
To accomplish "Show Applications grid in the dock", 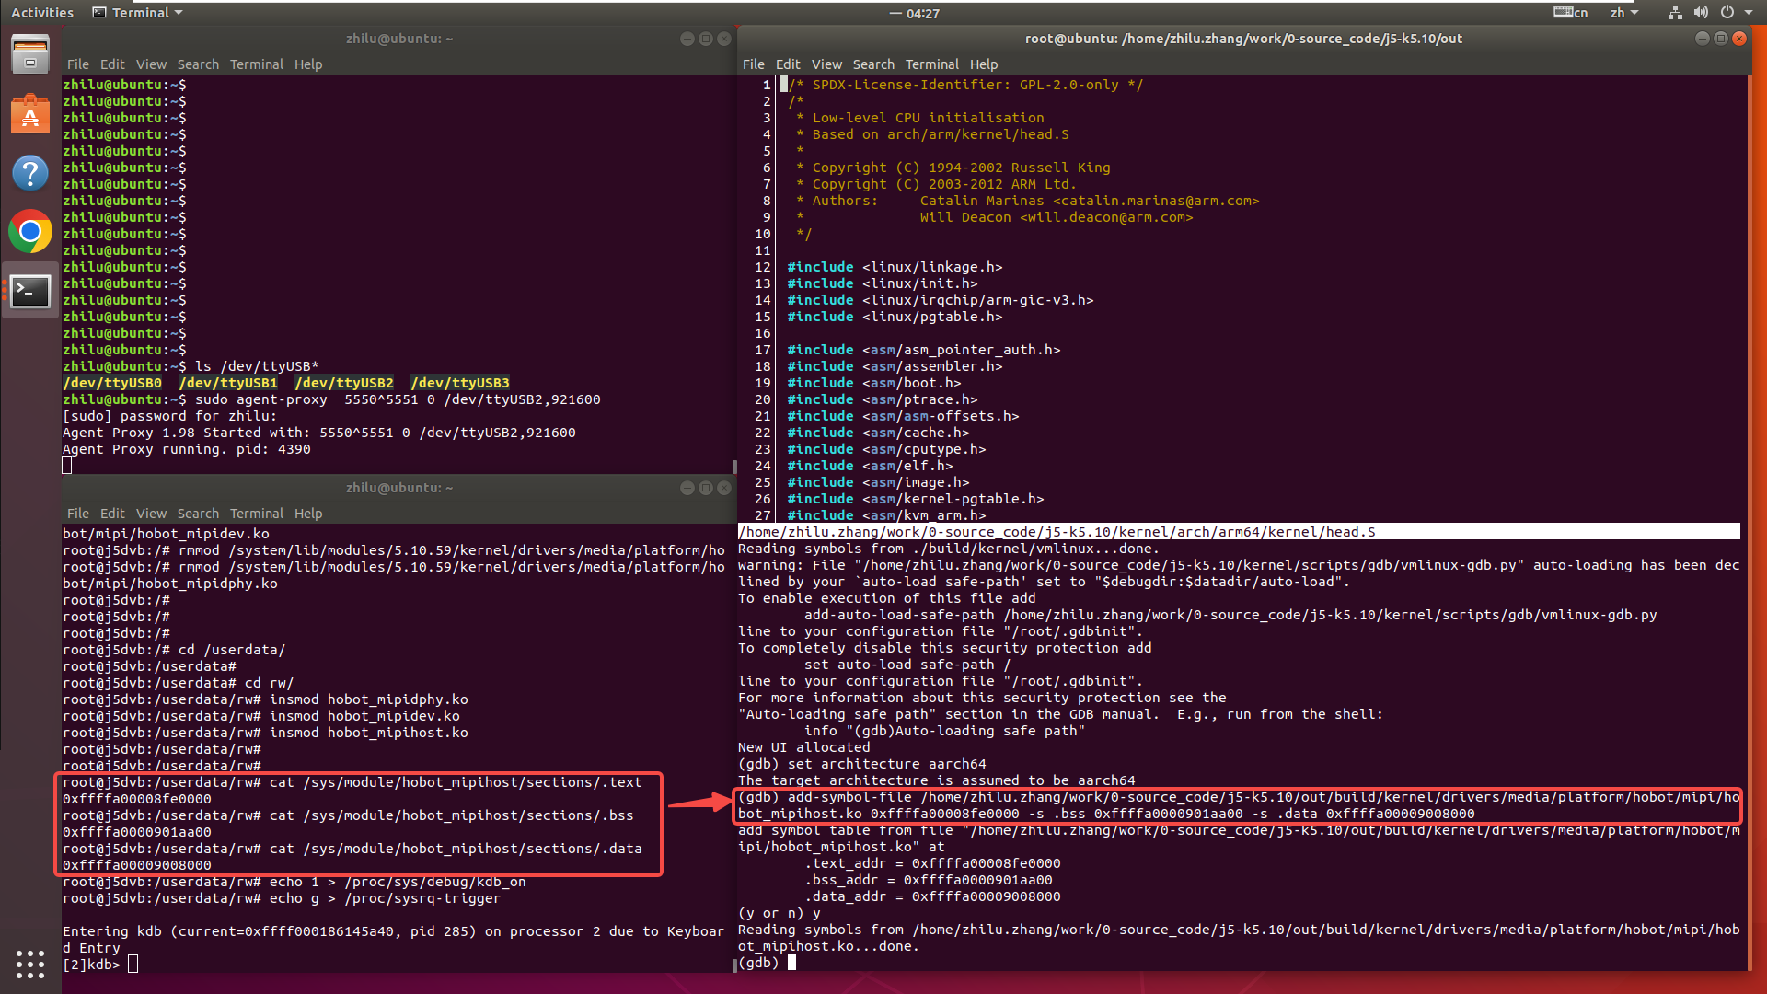I will pos(30,964).
